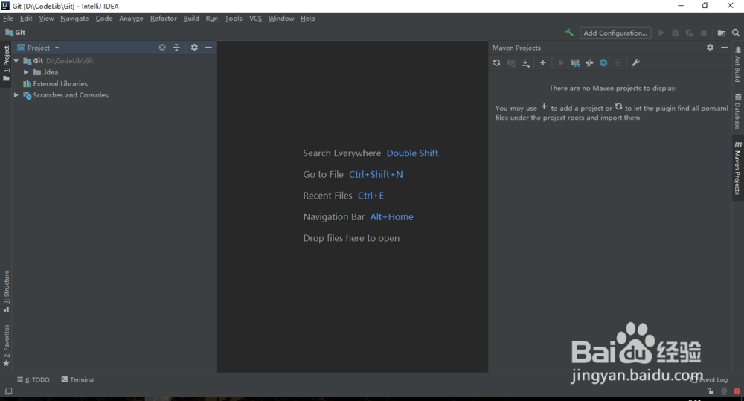The height and width of the screenshot is (401, 744).
Task: Open the Edit menu
Action: coord(26,19)
